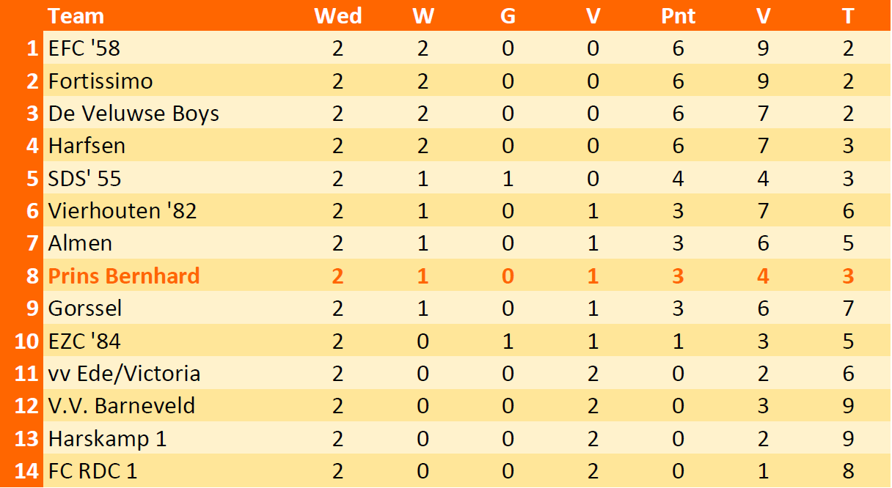Select the Harskamp 1 team cell

click(107, 438)
